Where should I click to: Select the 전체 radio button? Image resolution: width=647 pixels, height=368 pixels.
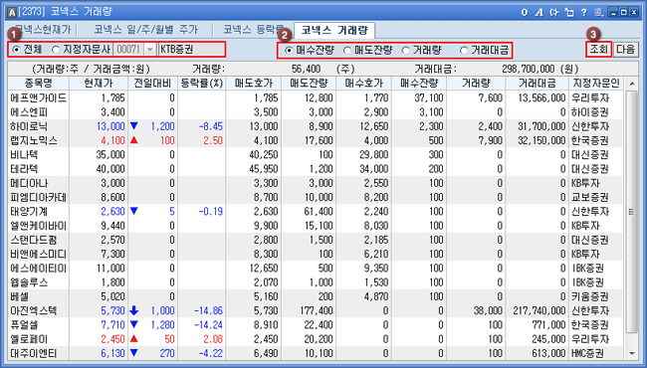(x=17, y=50)
